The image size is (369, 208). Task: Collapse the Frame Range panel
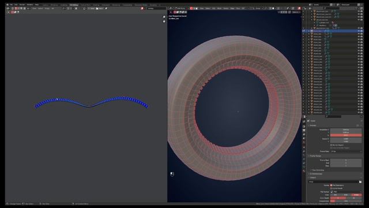(315, 156)
